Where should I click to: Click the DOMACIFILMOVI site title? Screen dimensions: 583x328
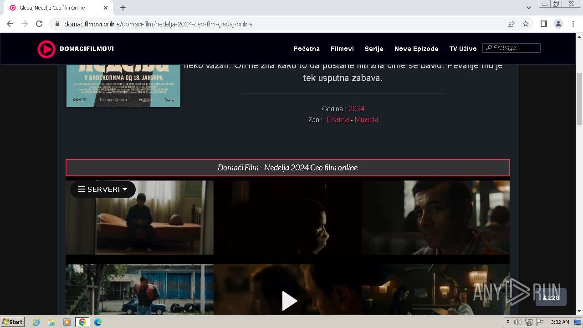[87, 49]
